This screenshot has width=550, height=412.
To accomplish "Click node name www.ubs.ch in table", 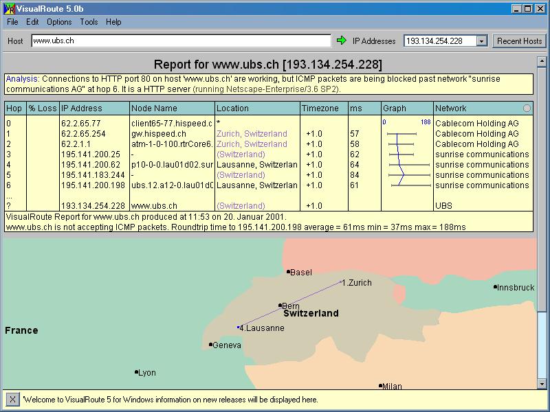I will (154, 205).
